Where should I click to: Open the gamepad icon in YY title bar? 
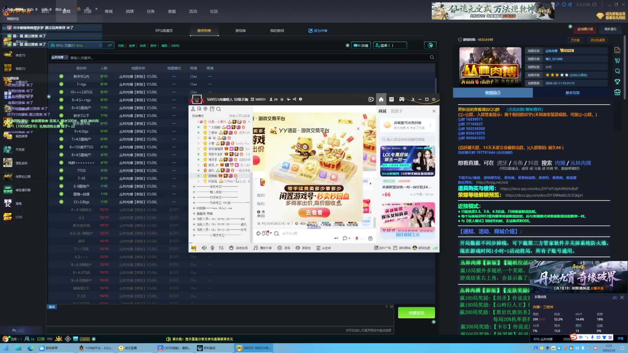tap(402, 99)
